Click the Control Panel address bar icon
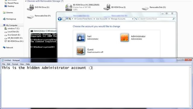Screen dimensions: 193x109 70,19
